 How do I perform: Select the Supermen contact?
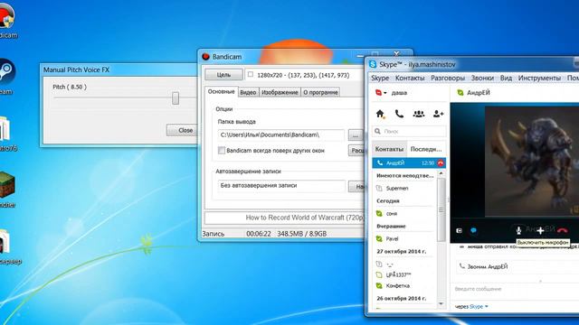[x=404, y=189]
